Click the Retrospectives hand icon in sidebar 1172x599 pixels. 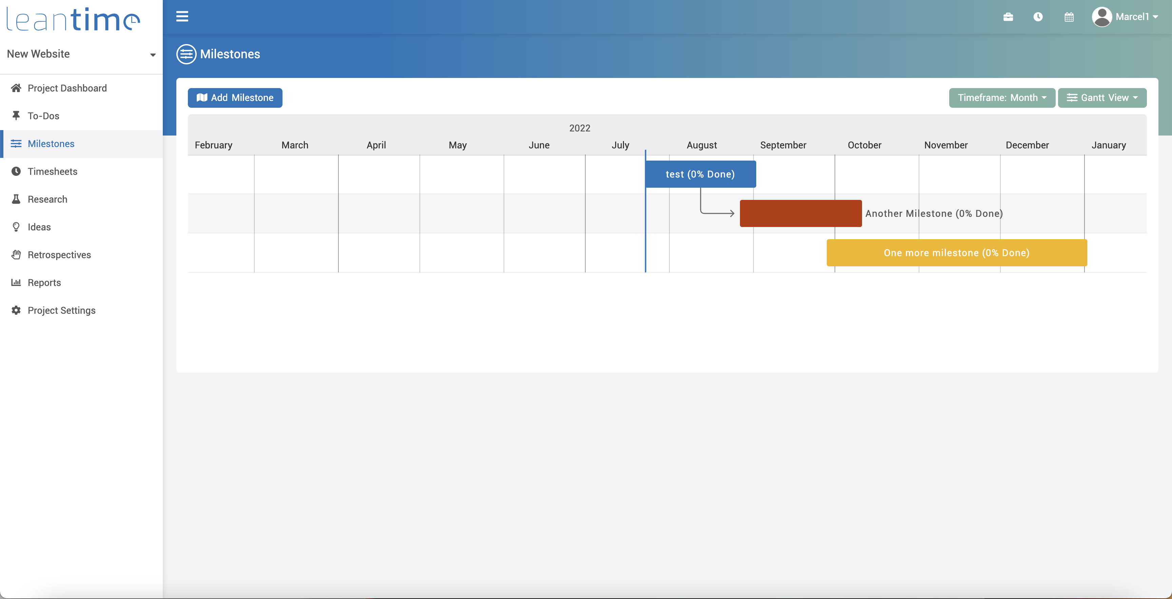point(16,254)
